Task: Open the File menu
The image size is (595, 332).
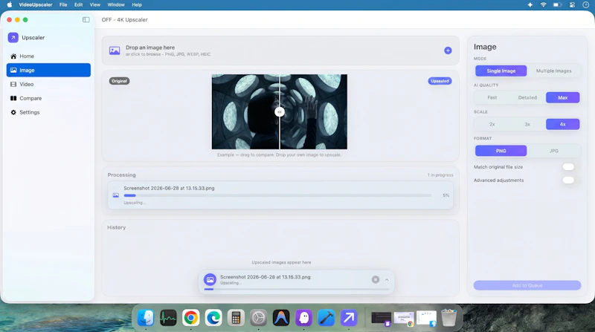Action: pyautogui.click(x=63, y=5)
